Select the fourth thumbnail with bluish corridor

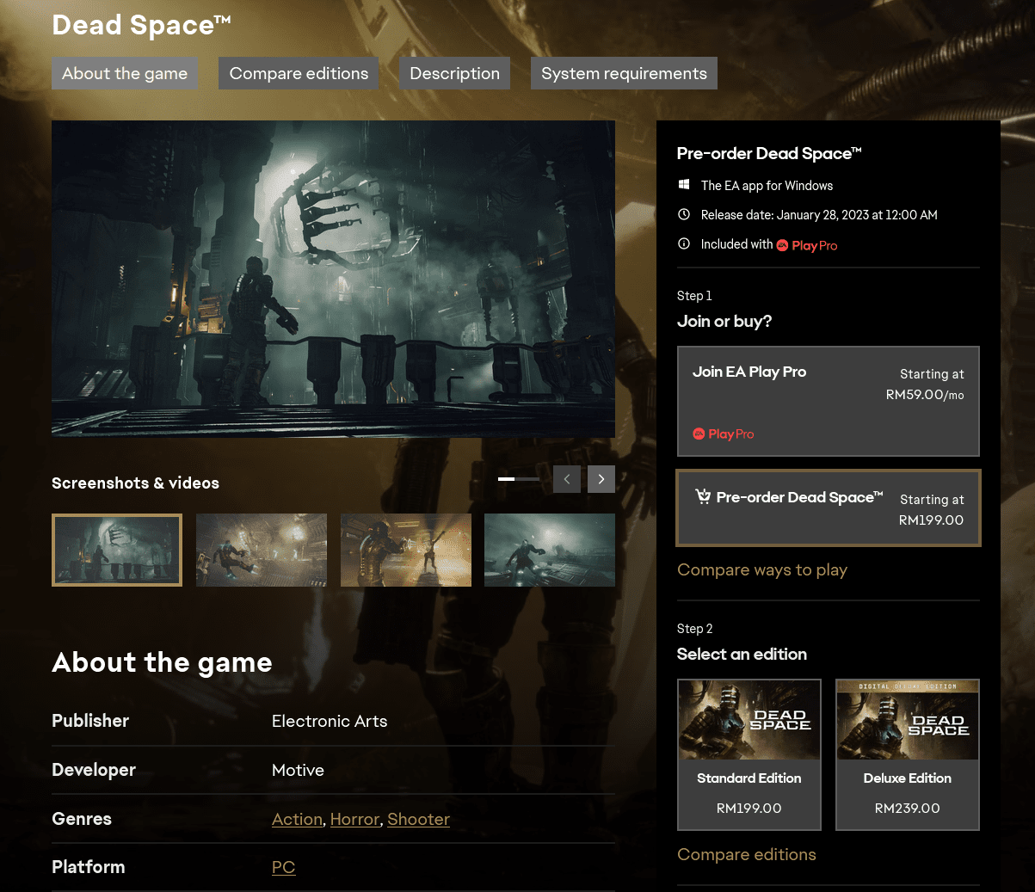tap(550, 550)
